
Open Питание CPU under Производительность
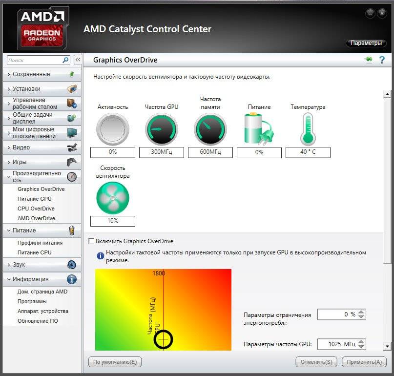point(35,199)
